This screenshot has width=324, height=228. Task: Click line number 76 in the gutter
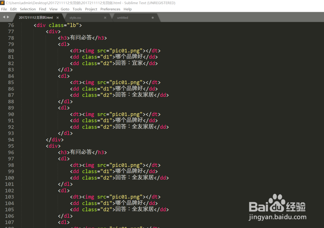click(11, 25)
